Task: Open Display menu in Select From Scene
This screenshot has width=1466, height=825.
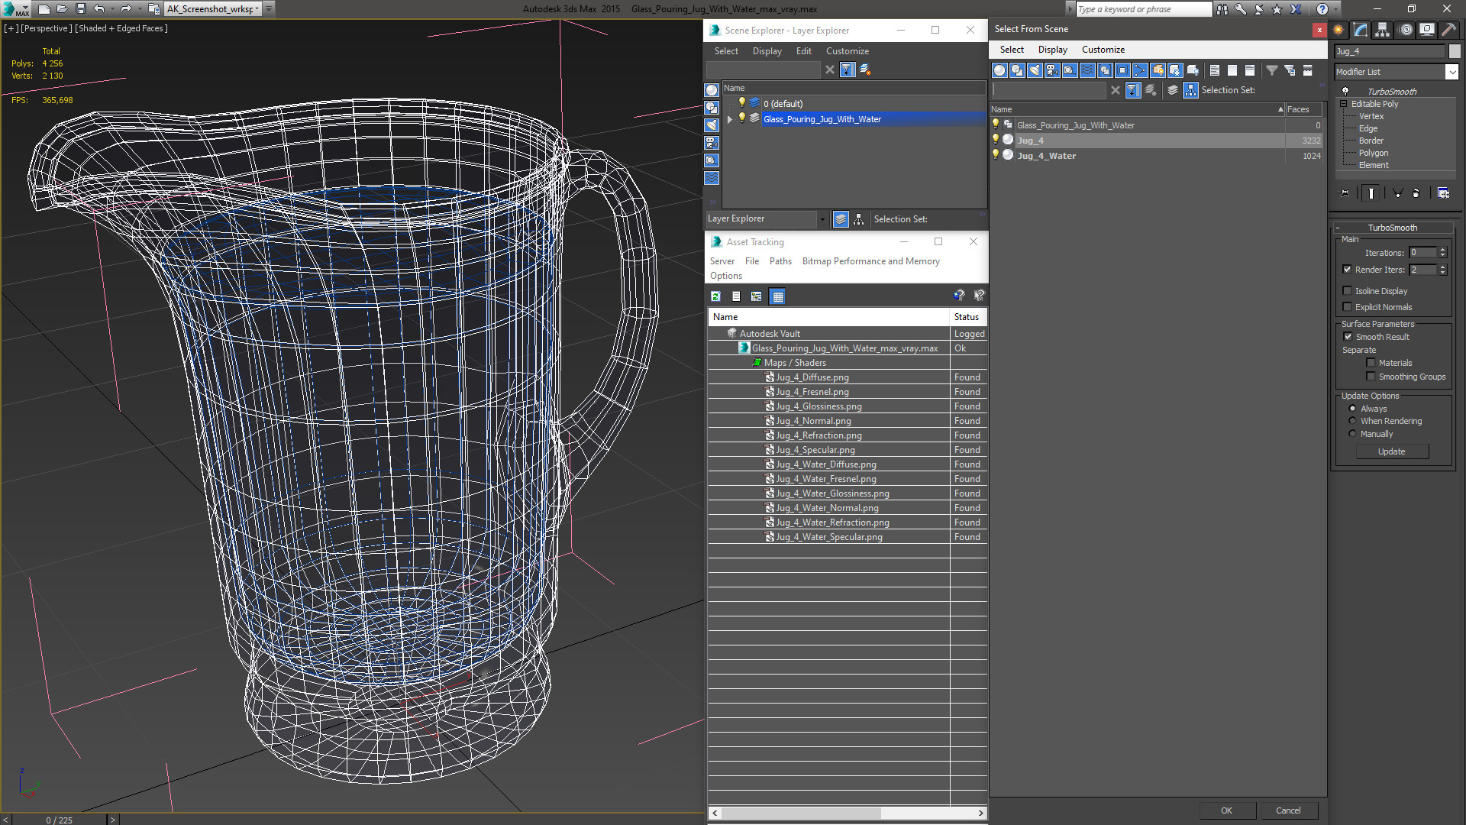Action: pyautogui.click(x=1052, y=50)
